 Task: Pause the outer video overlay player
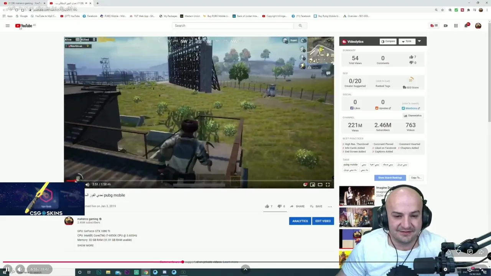7,269
